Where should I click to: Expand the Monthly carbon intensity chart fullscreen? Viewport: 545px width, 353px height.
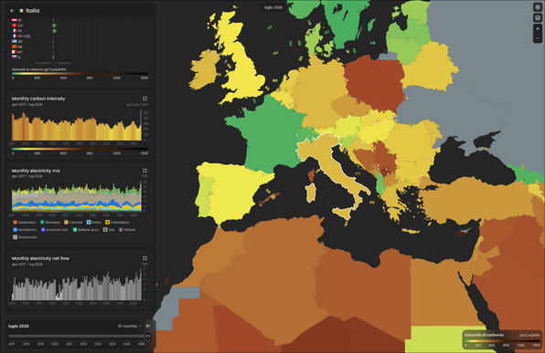click(145, 99)
